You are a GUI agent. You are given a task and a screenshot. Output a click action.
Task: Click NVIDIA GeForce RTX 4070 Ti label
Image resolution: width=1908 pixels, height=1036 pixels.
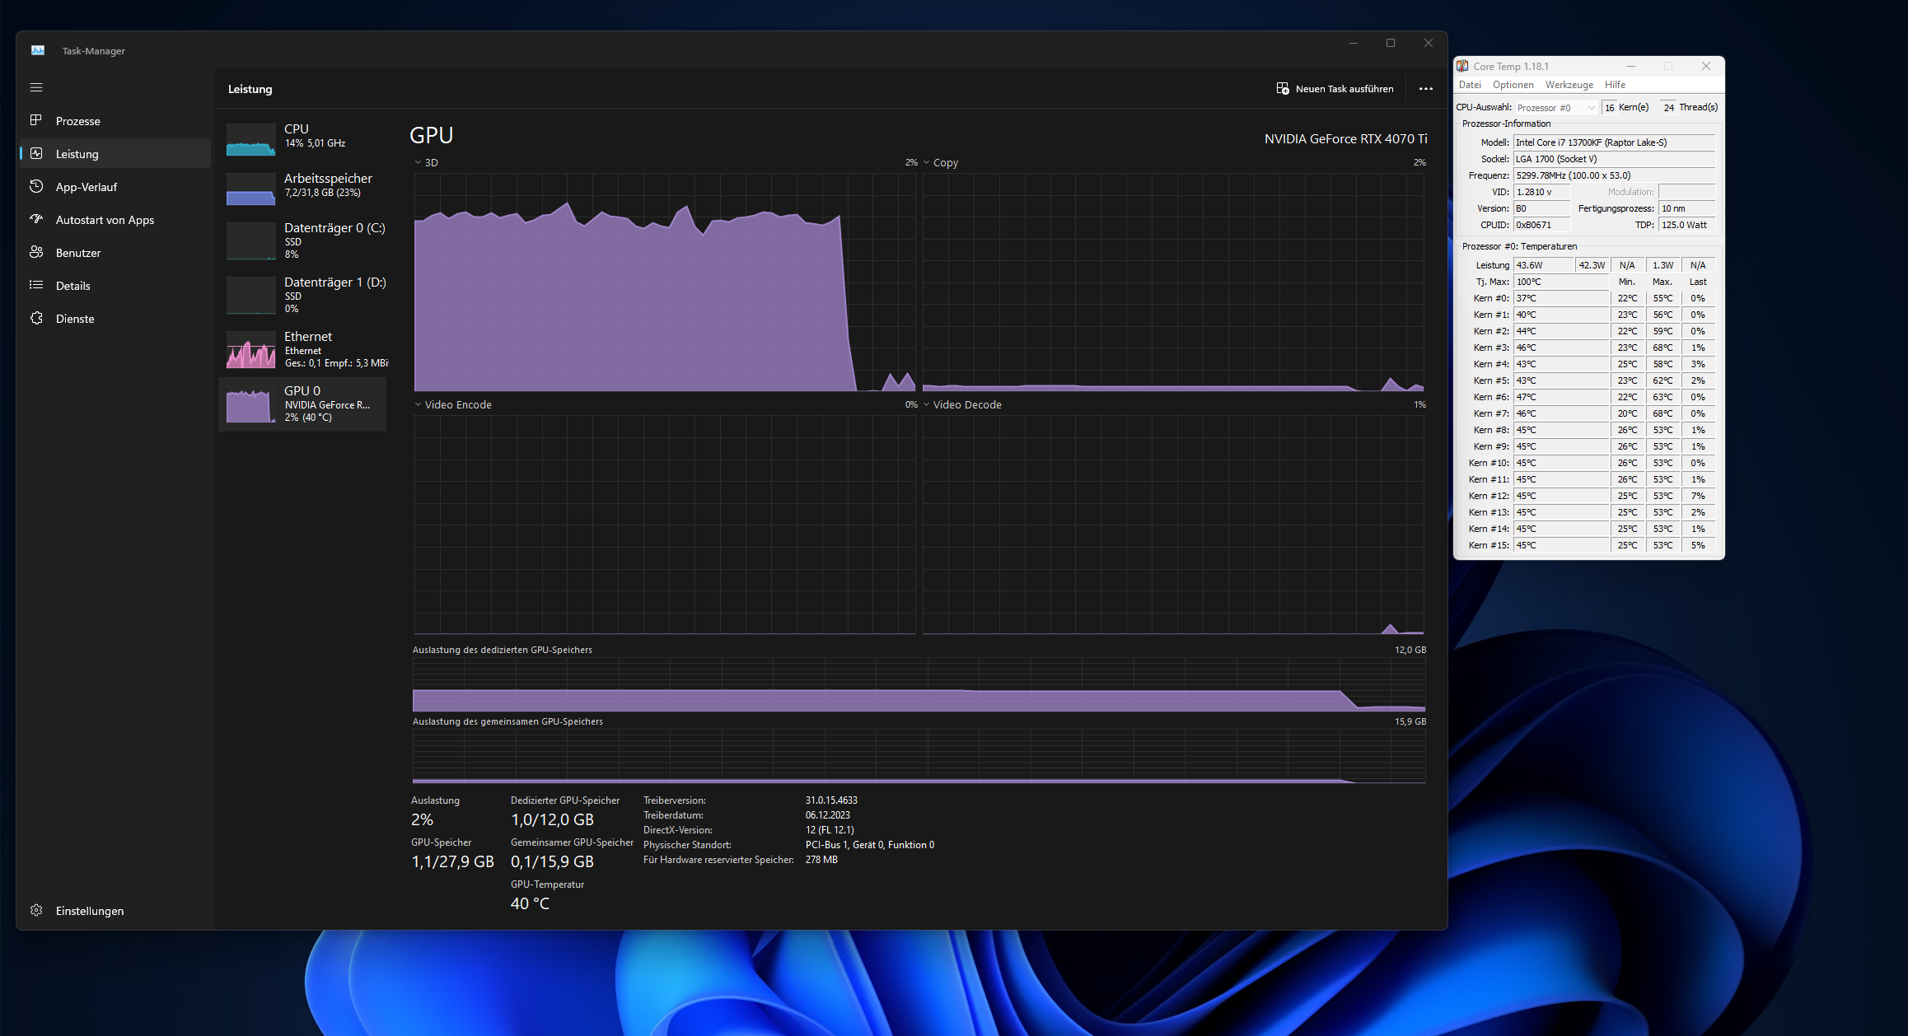1345,139
